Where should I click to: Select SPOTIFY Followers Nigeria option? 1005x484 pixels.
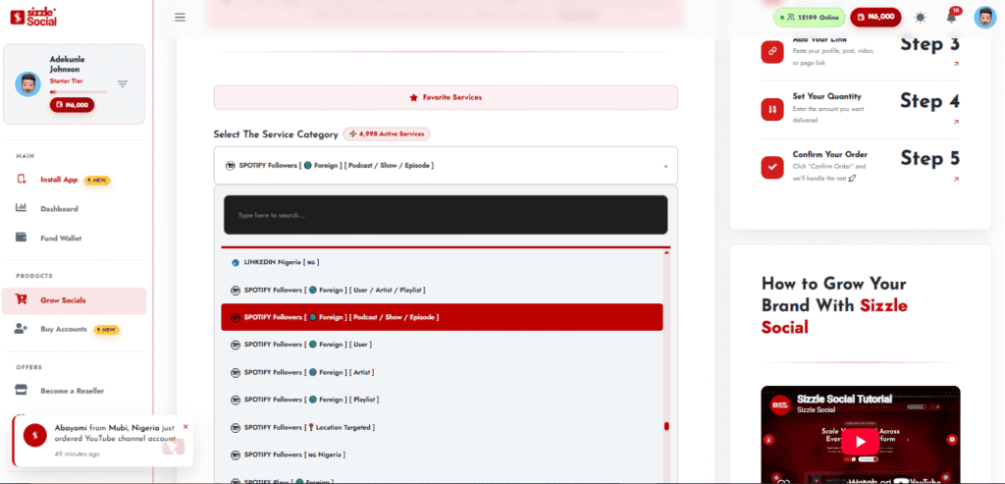pyautogui.click(x=443, y=456)
